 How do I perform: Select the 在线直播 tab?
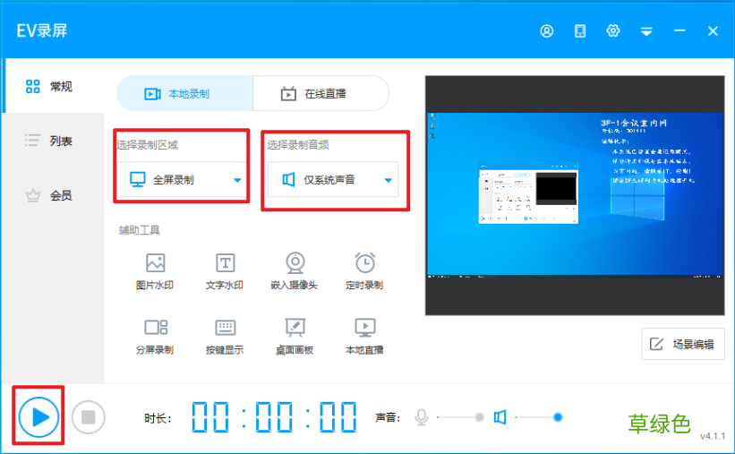point(321,94)
